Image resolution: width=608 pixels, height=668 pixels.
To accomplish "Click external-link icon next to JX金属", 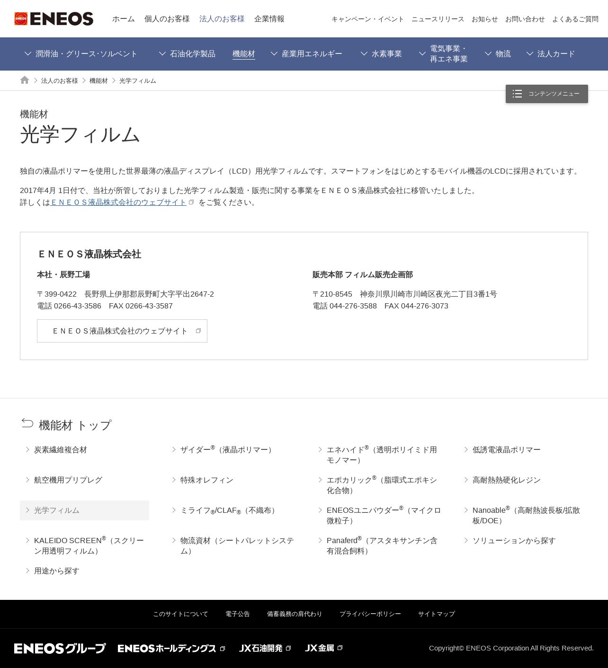I will click(x=340, y=648).
